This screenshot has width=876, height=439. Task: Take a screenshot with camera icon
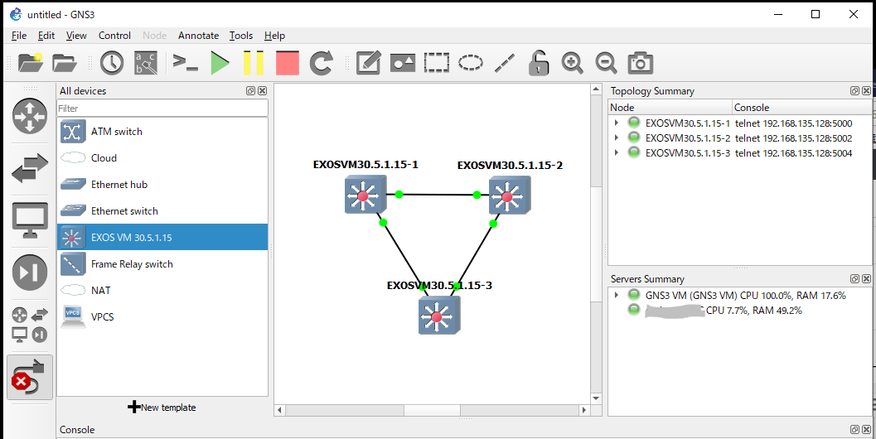tap(641, 63)
